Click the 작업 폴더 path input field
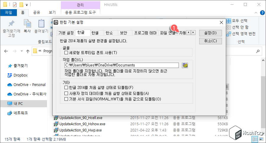266x143 pixels. (x=122, y=65)
